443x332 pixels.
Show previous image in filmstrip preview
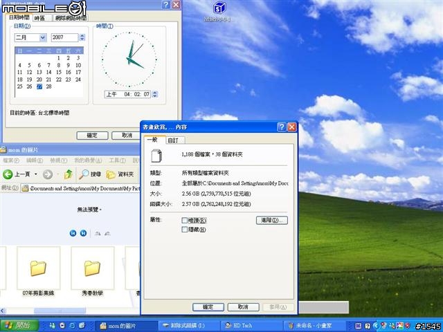tap(73, 233)
